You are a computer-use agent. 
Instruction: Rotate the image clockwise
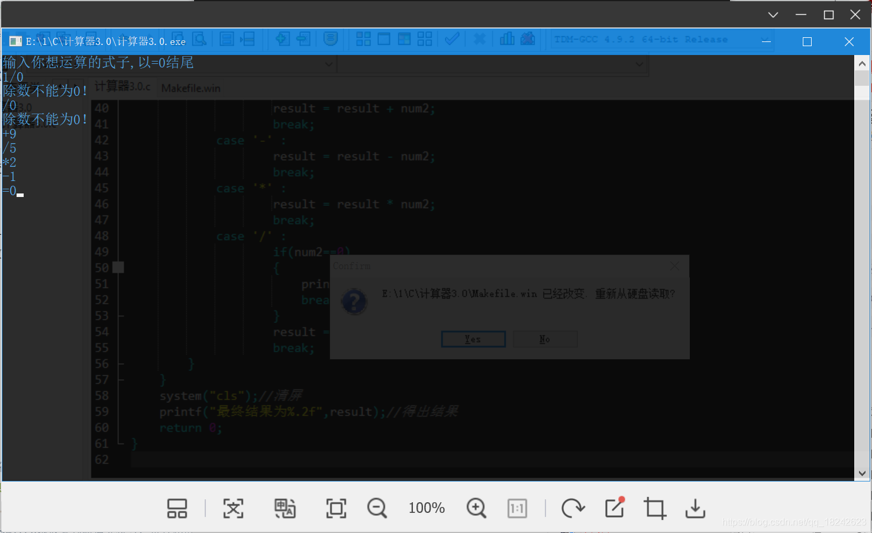tap(573, 508)
